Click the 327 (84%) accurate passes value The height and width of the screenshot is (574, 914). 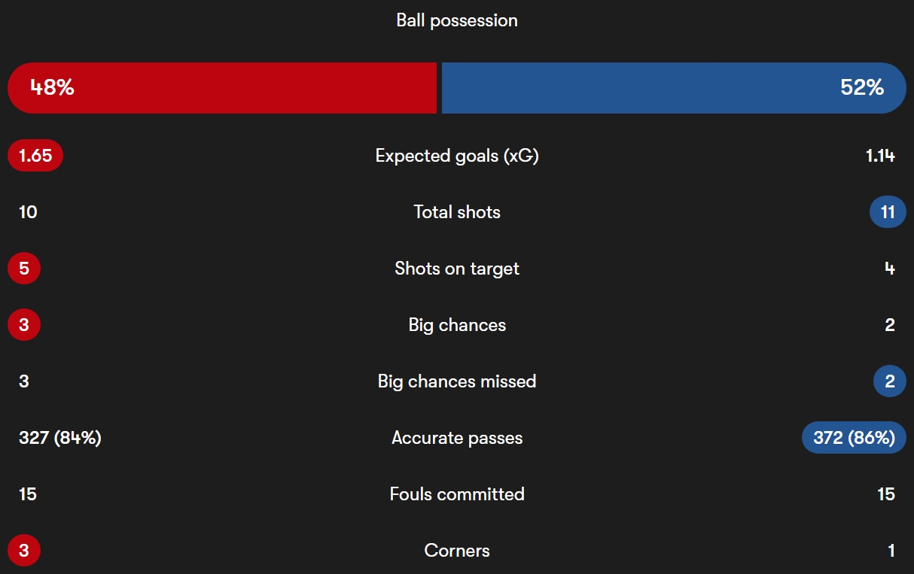[60, 438]
